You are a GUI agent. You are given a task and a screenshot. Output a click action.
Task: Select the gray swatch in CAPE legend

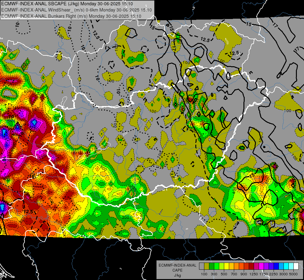[202, 266]
